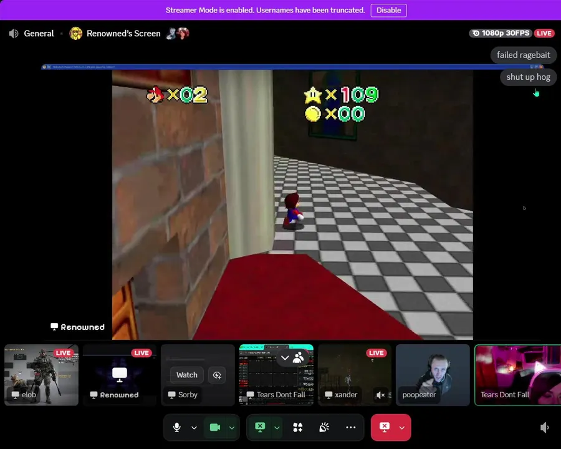Viewport: 561px width, 449px height.
Task: Select Tears Dont Fall camera tile
Action: 518,375
